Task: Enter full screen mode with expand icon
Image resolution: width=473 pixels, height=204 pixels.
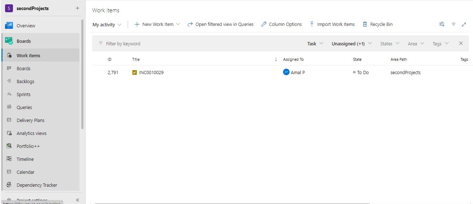Action: (x=464, y=24)
